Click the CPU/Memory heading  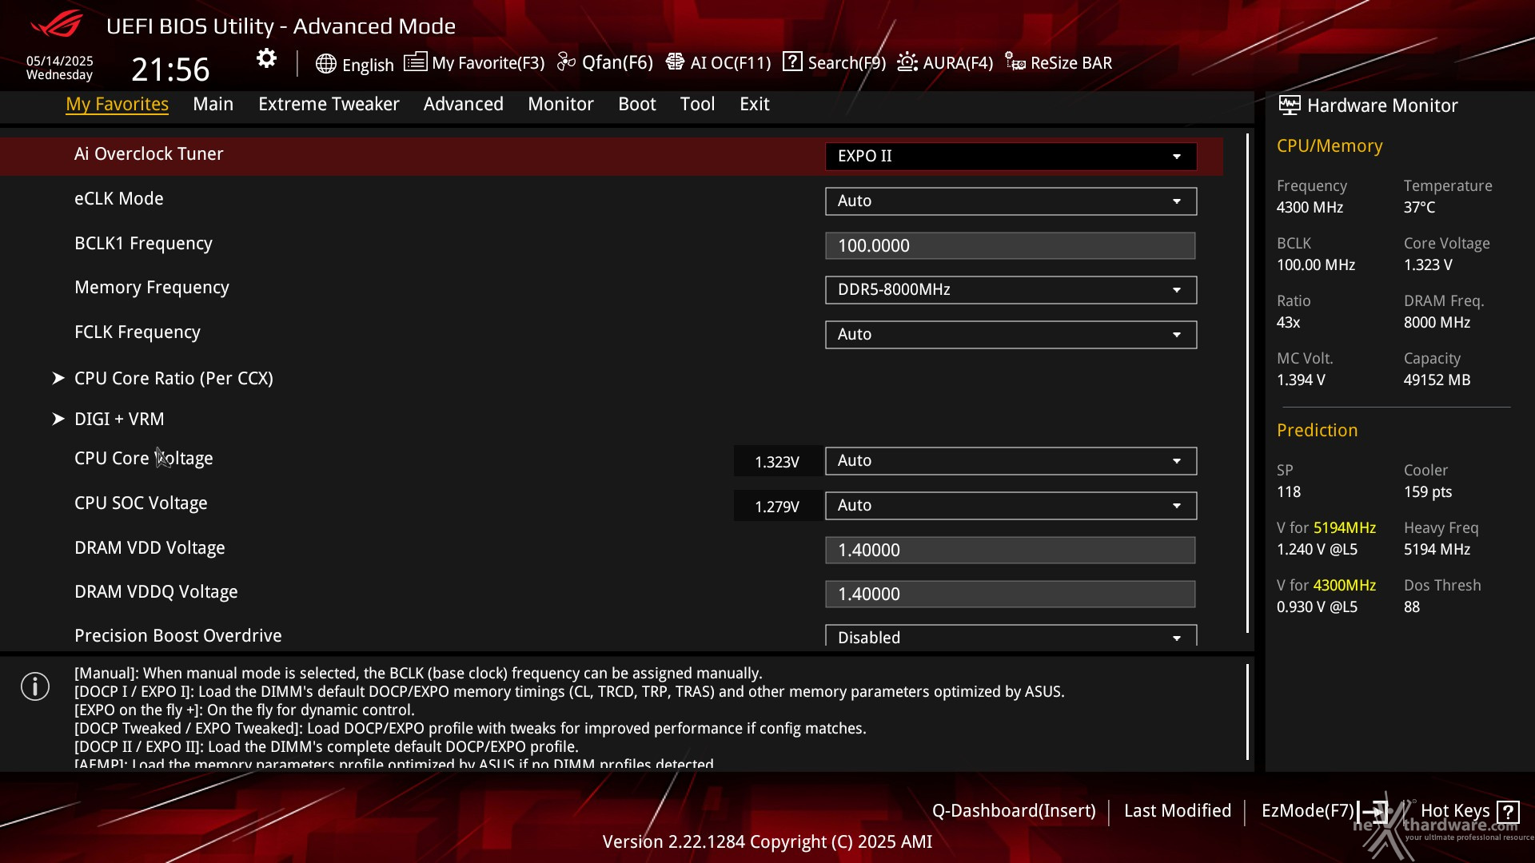(x=1330, y=146)
